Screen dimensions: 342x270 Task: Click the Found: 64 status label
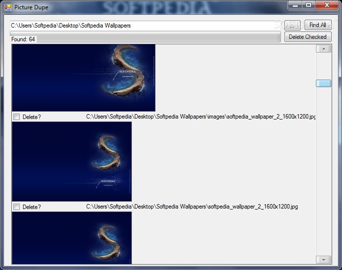(23, 39)
